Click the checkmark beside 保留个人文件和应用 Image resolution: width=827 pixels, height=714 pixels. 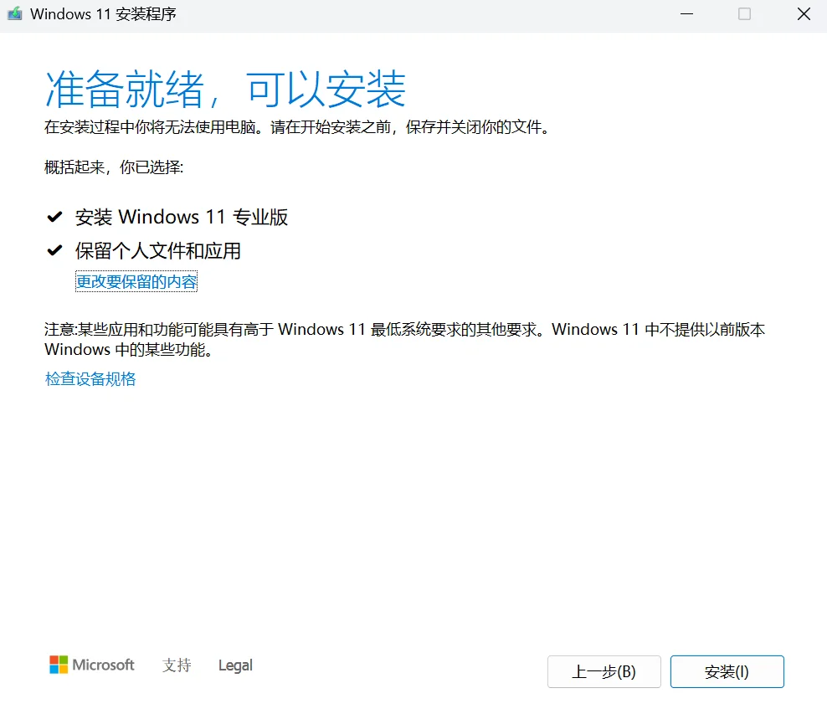54,250
